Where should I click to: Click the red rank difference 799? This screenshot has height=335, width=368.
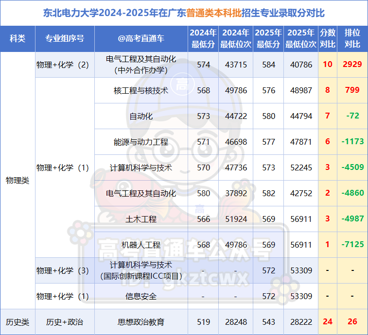[x=352, y=90]
